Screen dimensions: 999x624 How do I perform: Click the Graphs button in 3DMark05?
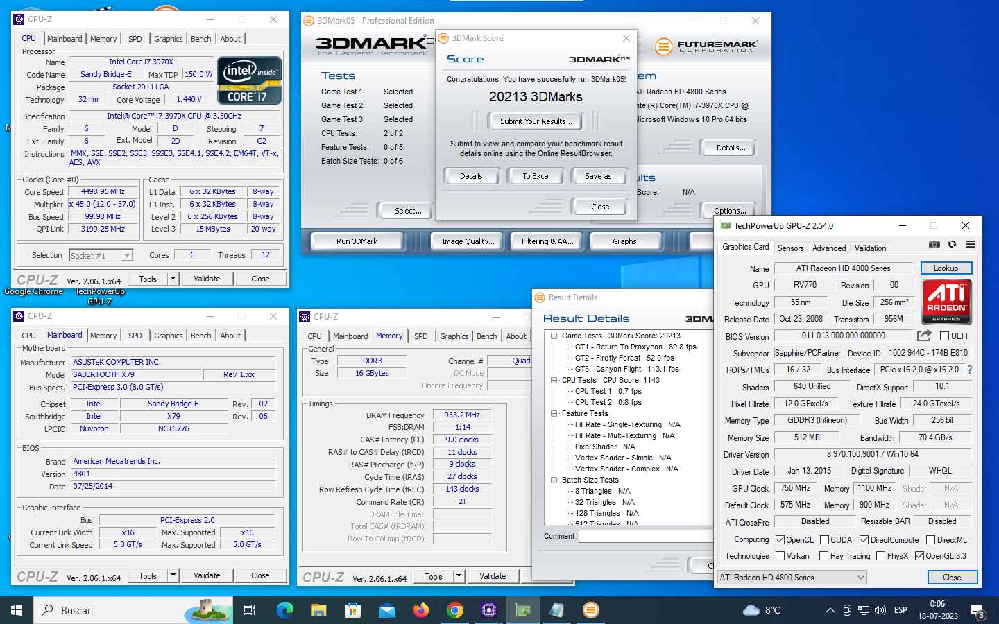pos(627,241)
